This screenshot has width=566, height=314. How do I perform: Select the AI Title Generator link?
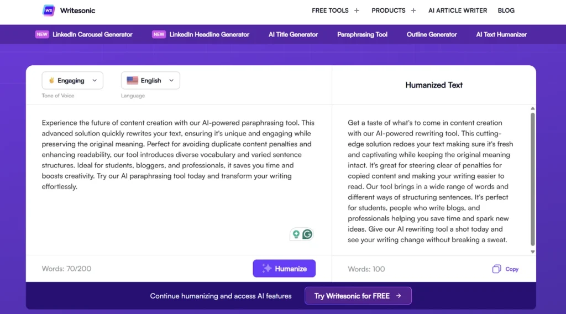(293, 35)
